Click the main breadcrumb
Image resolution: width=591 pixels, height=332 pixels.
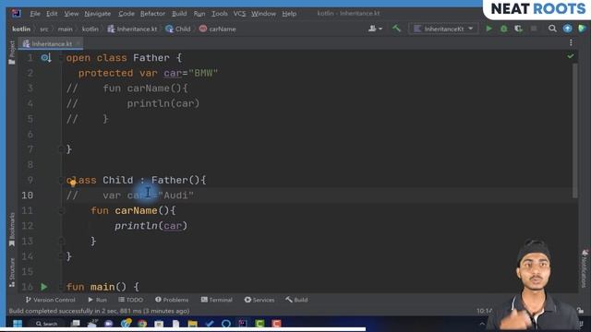coord(65,29)
